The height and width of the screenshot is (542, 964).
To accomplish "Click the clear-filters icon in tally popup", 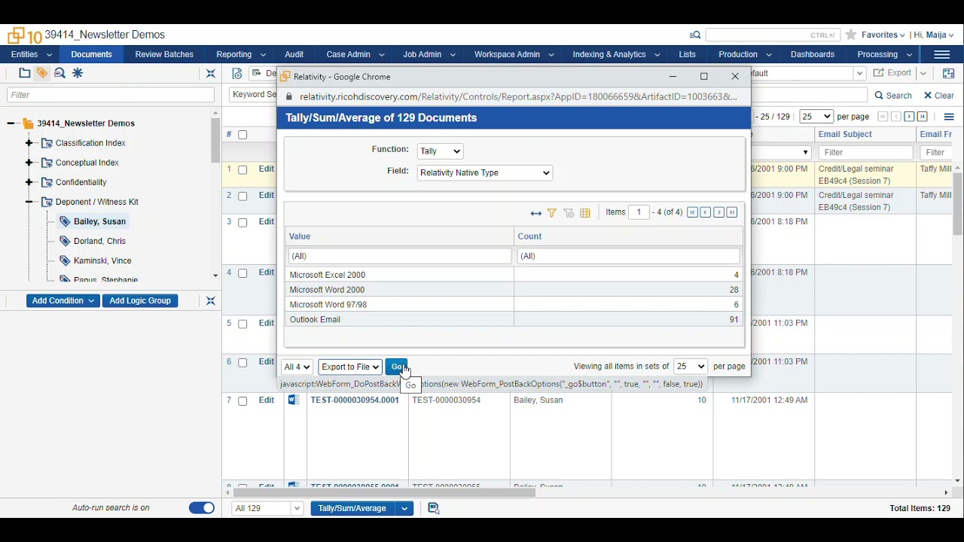I will point(569,213).
